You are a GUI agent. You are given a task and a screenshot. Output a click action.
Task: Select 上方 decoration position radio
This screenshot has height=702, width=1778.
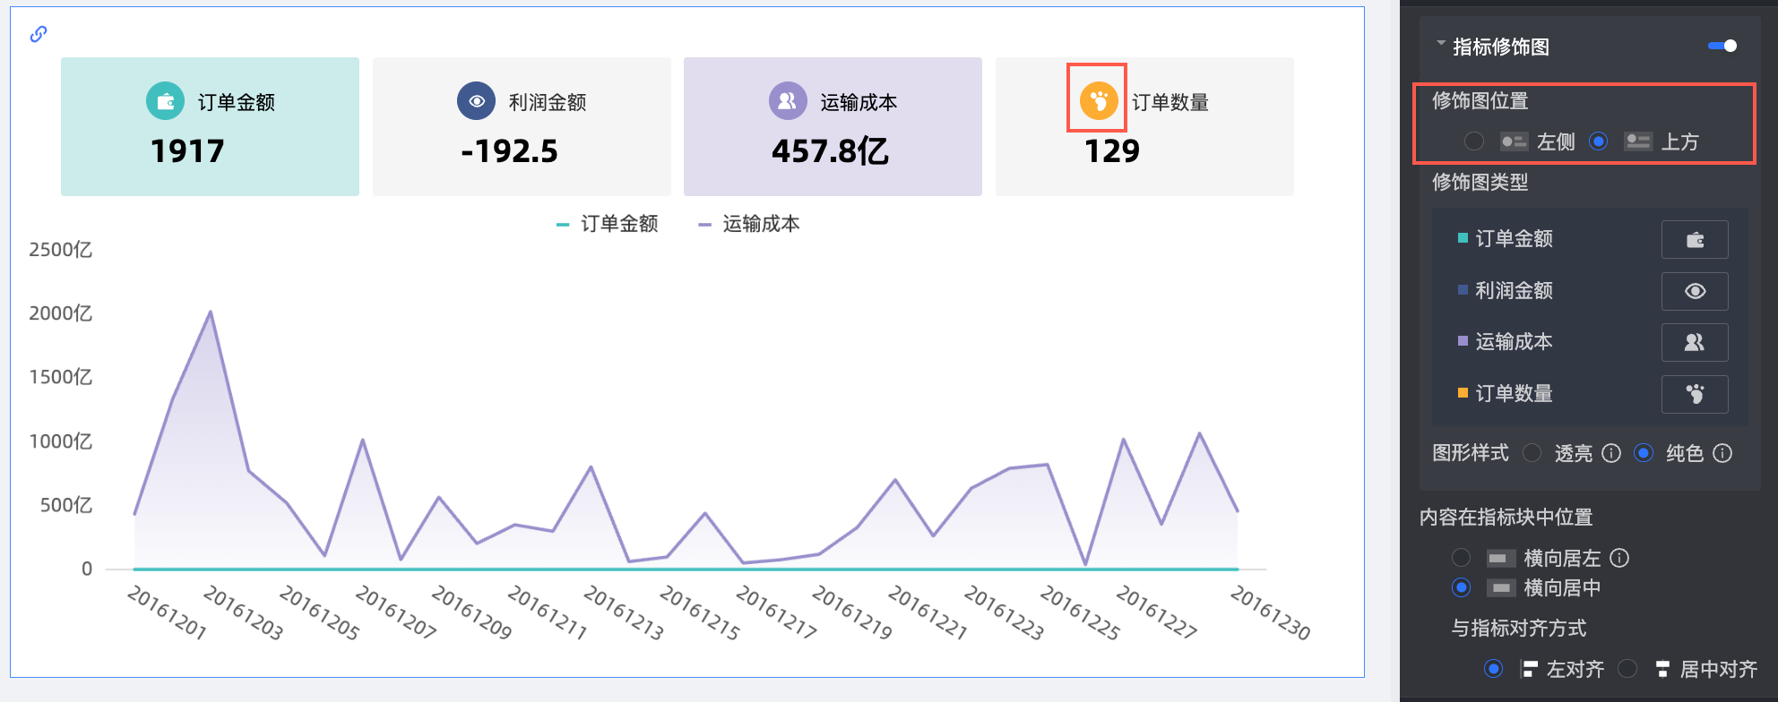[x=1598, y=141]
